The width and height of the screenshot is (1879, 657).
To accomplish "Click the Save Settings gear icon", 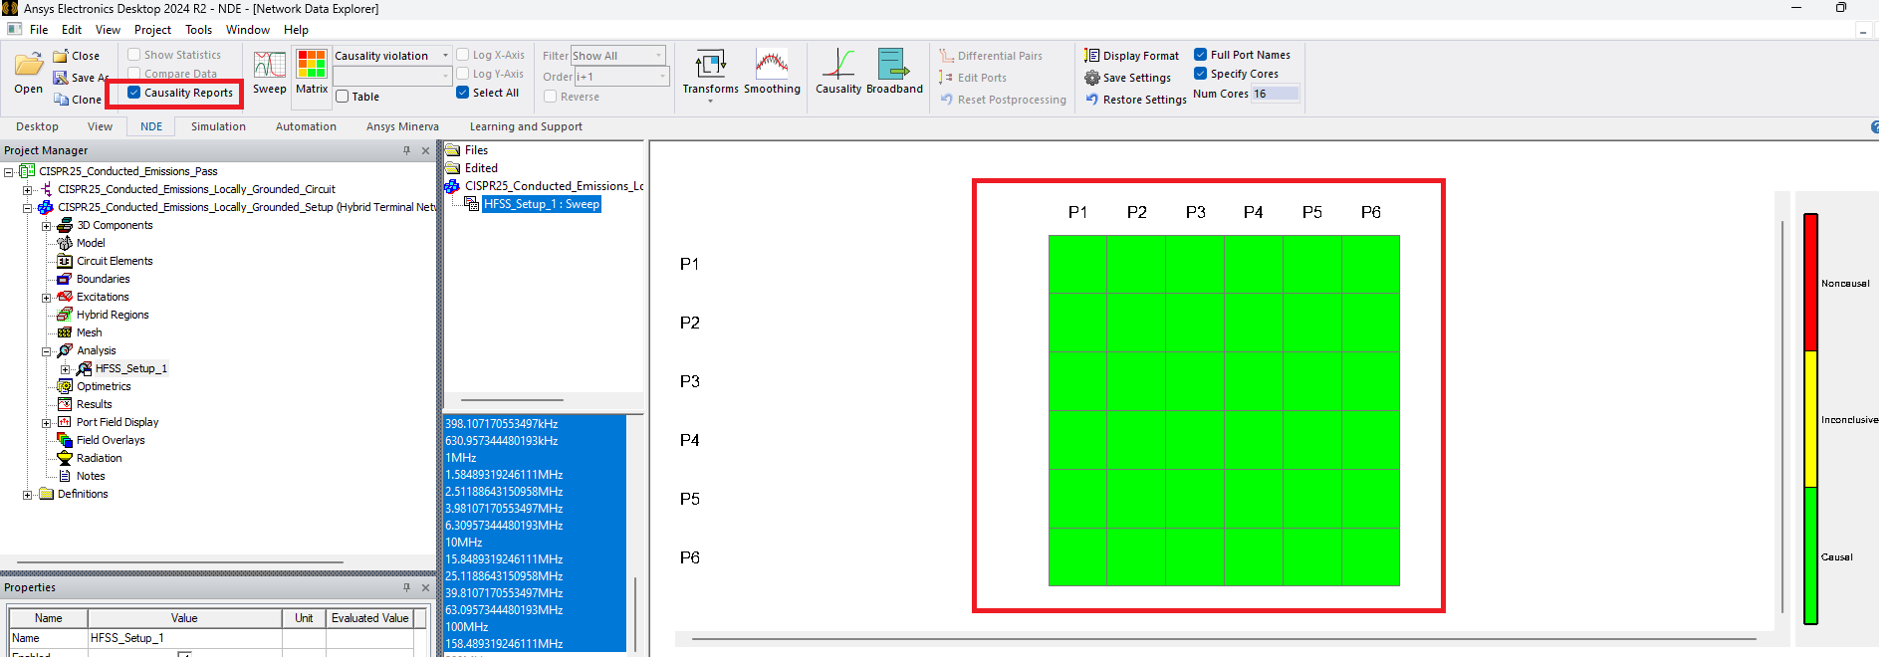I will (x=1092, y=78).
